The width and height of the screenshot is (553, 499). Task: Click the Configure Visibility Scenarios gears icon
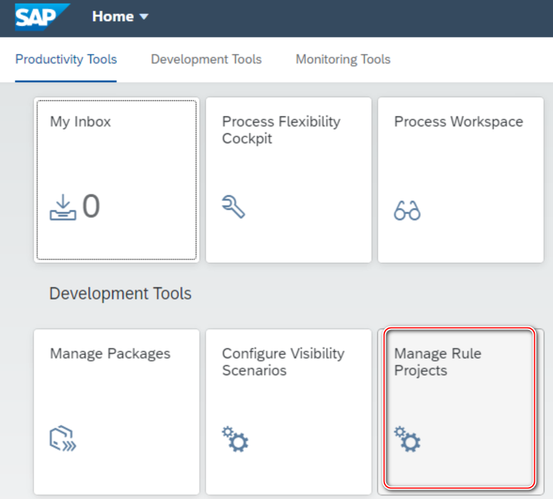[x=235, y=439]
